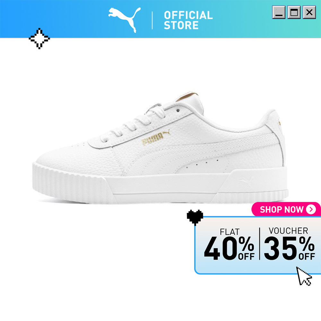Viewport: 321px width, 321px height.
Task: Click the pixelated mouse cursor icon
Action: (304, 276)
